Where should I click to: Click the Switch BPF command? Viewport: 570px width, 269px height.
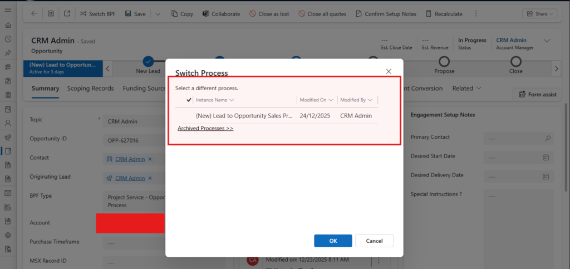pos(99,14)
